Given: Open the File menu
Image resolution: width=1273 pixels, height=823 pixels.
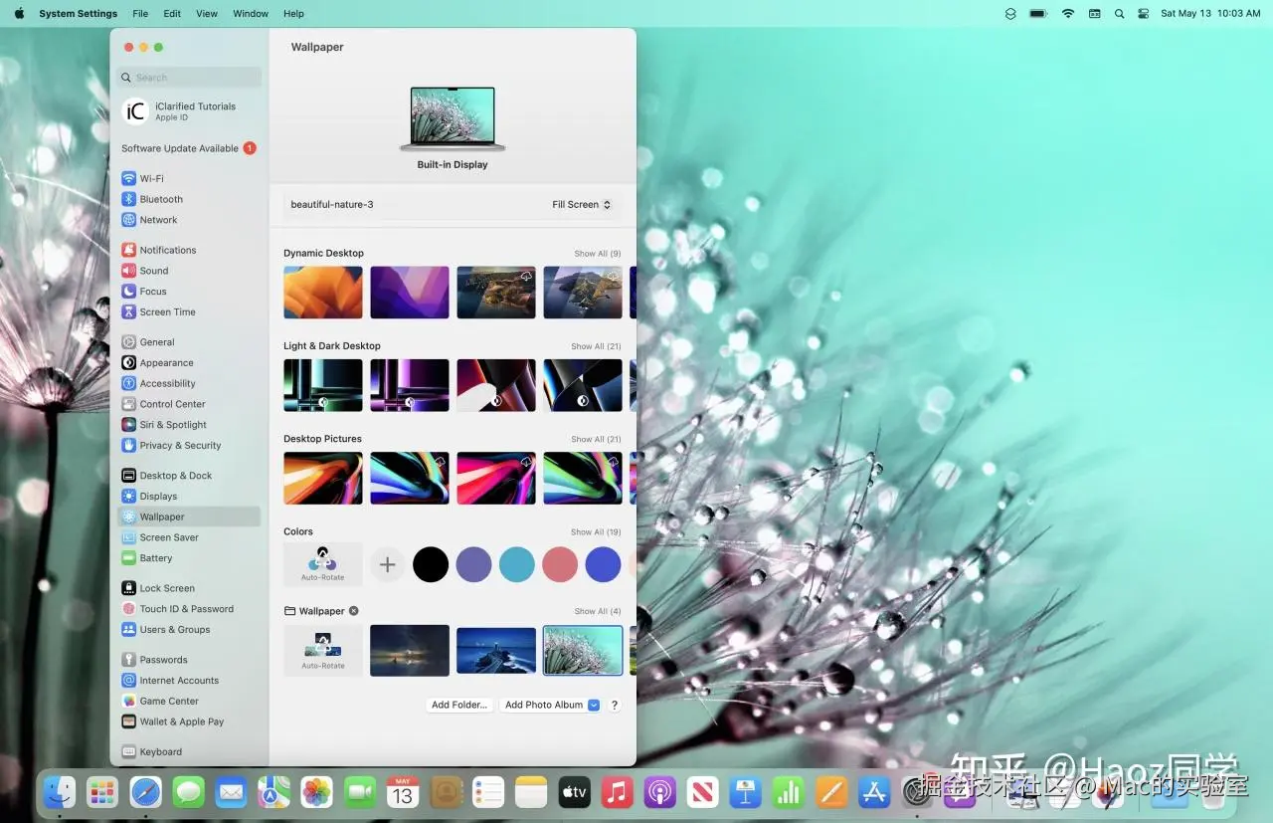Looking at the screenshot, I should pos(140,14).
